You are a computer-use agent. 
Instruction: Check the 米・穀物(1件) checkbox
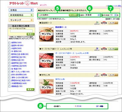coord(9,51)
